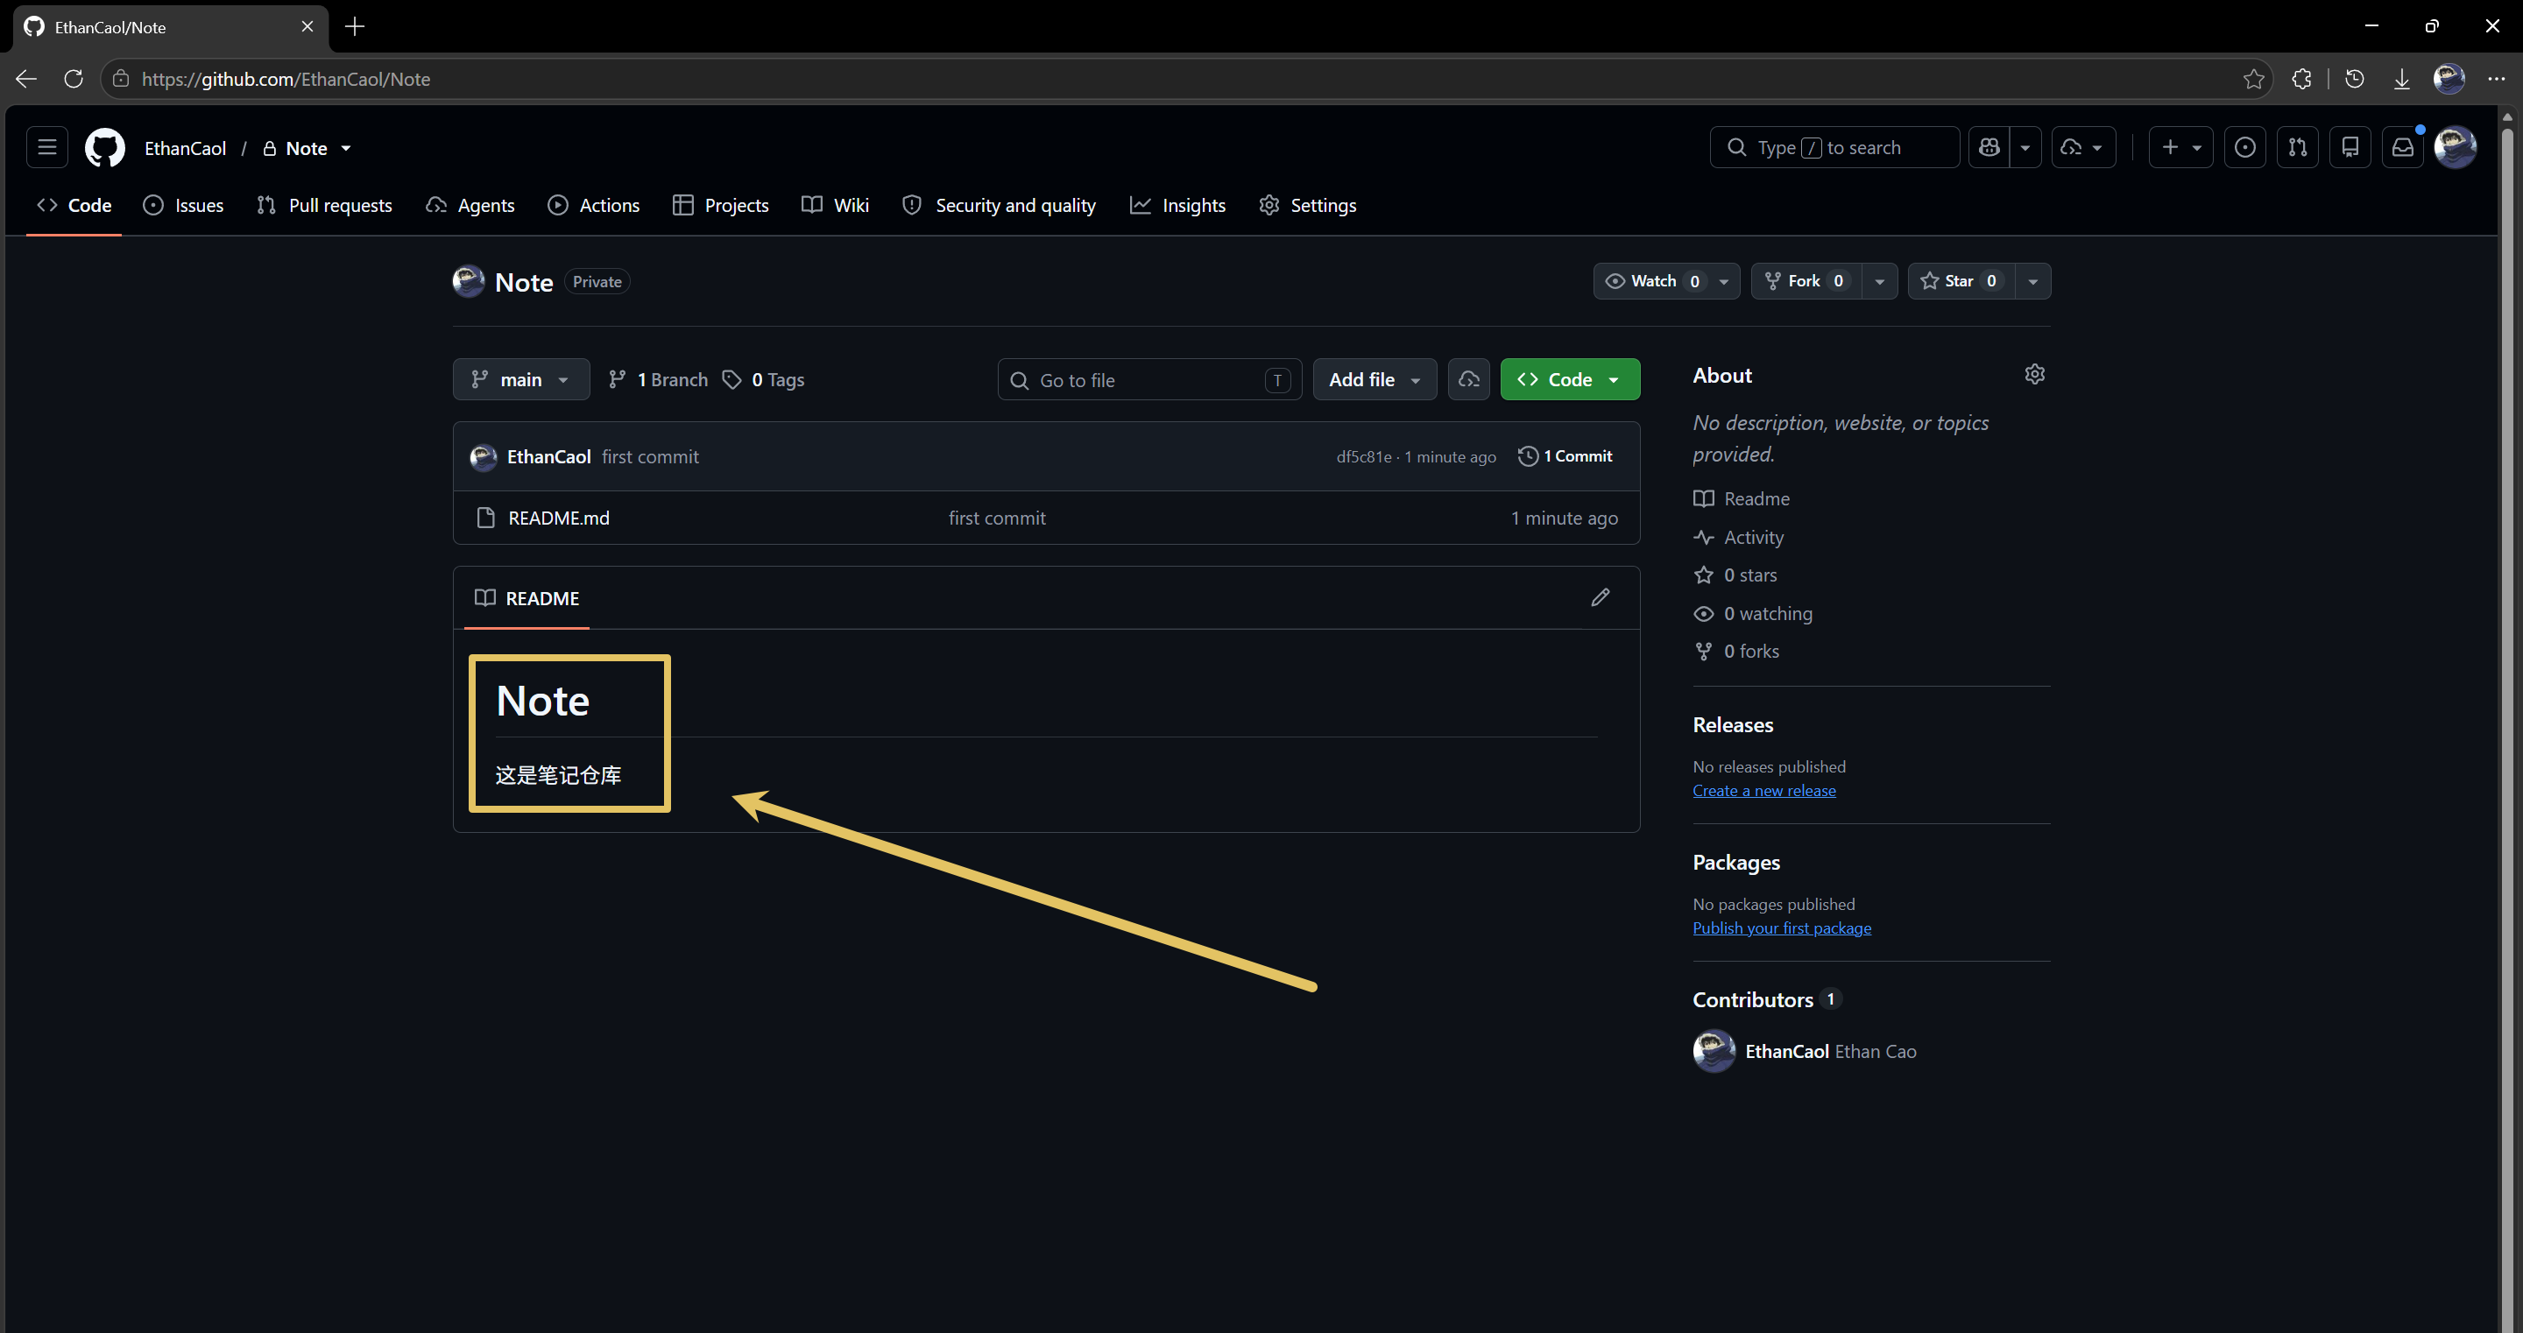Image resolution: width=2523 pixels, height=1333 pixels.
Task: Open the repositories icon in the header
Action: [2350, 148]
